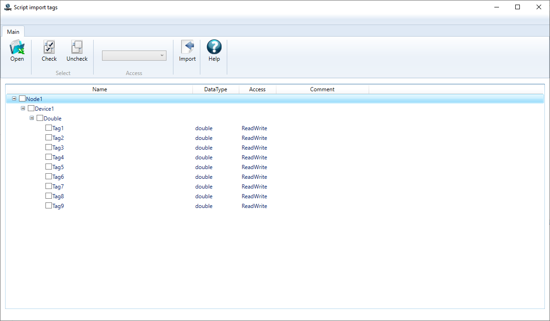The height and width of the screenshot is (321, 550).
Task: Open Help with the question mark icon
Action: pos(214,47)
